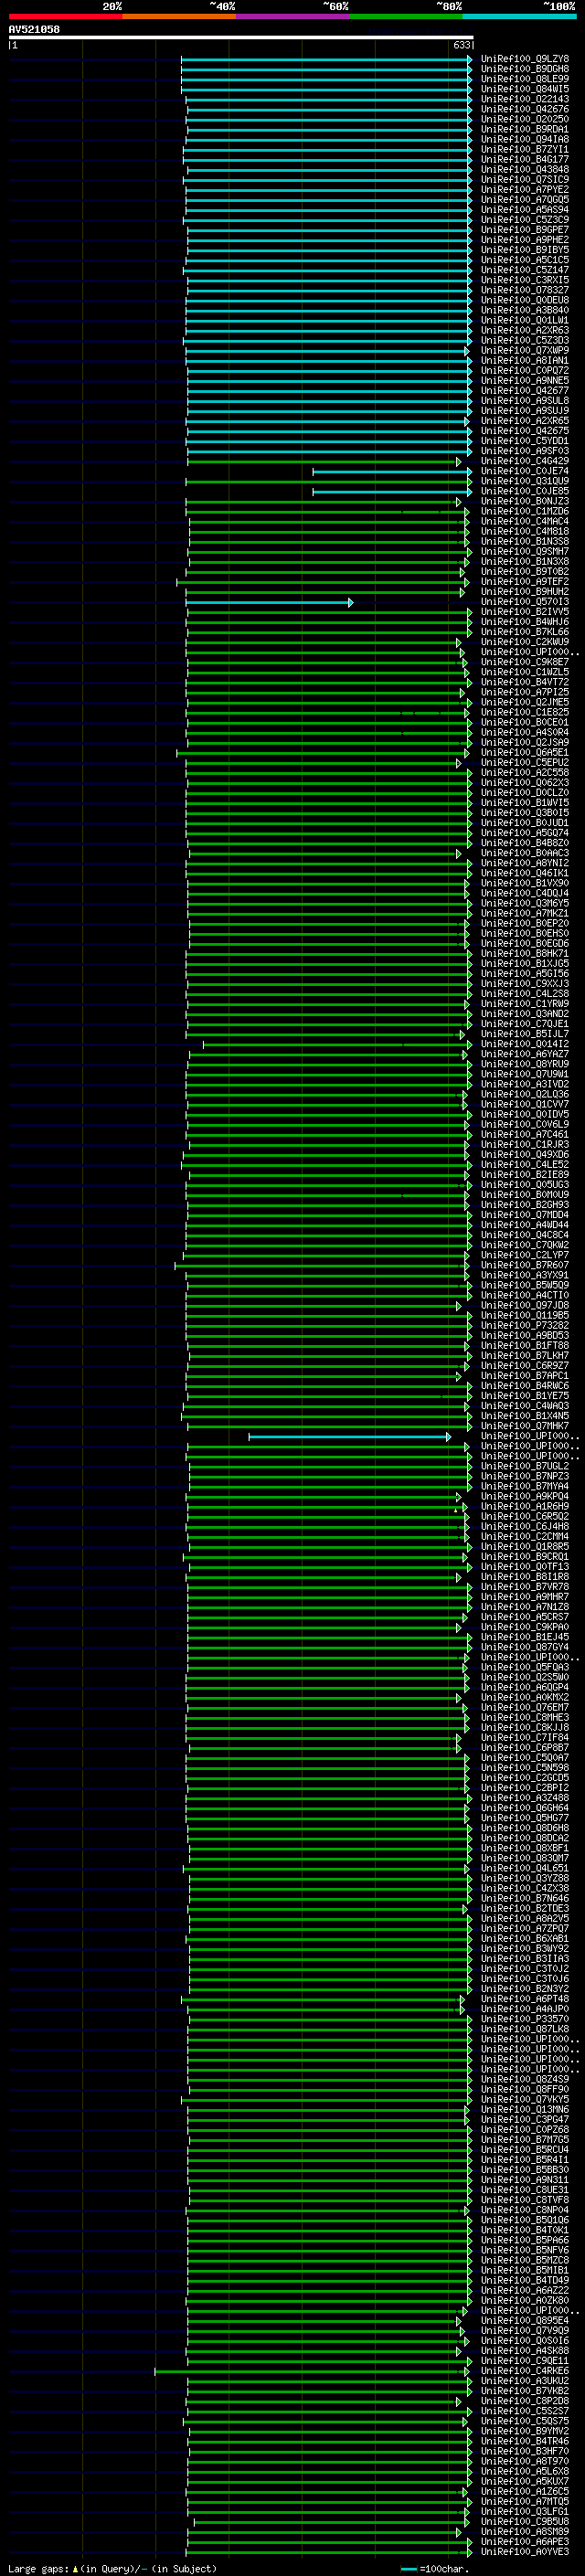The width and height of the screenshot is (585, 2576).
Task: Open hit UniRef100_Q9LZY8
Action: tap(525, 59)
